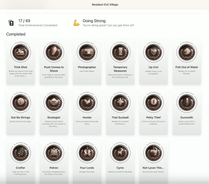Click the Temporary Measures title

pyautogui.click(x=120, y=69)
